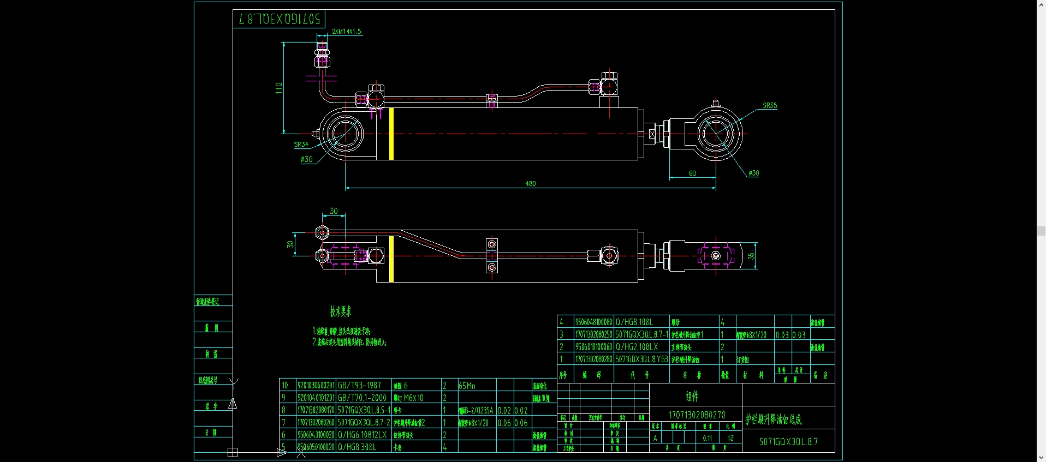The width and height of the screenshot is (1046, 462).
Task: Click the version letter A cell
Action: 656,438
